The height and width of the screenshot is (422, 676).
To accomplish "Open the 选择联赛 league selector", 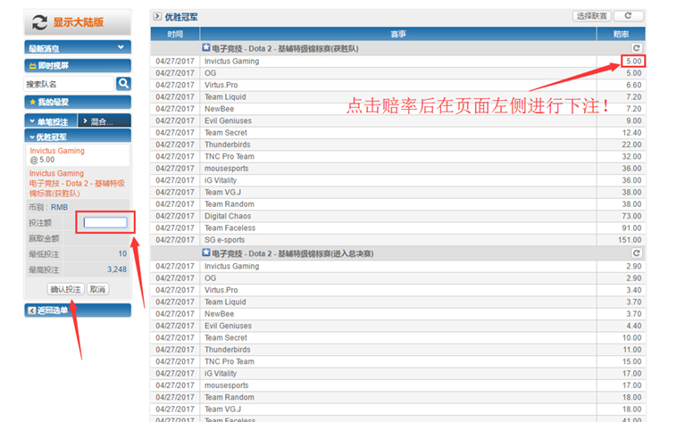I will click(591, 16).
